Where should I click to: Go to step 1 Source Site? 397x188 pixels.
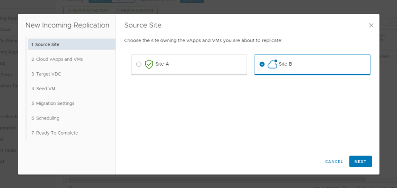point(71,44)
